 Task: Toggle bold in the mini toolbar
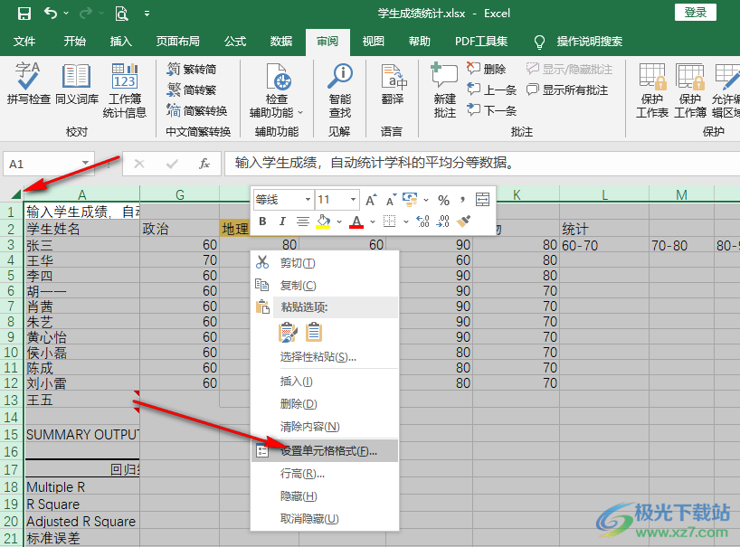pyautogui.click(x=262, y=222)
